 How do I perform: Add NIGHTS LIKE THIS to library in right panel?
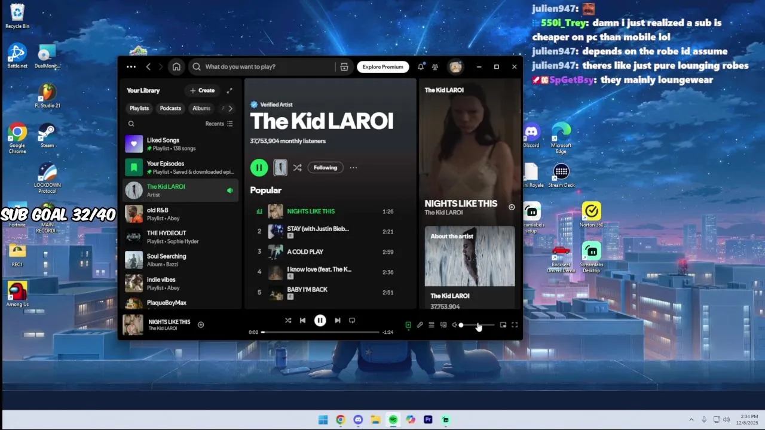pyautogui.click(x=512, y=207)
